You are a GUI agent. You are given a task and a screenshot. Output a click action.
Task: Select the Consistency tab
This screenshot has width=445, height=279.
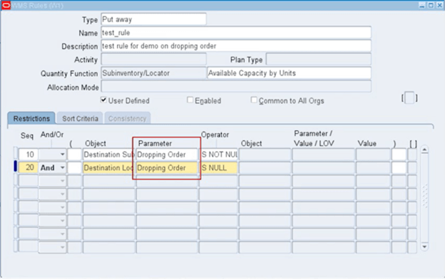[x=127, y=118]
